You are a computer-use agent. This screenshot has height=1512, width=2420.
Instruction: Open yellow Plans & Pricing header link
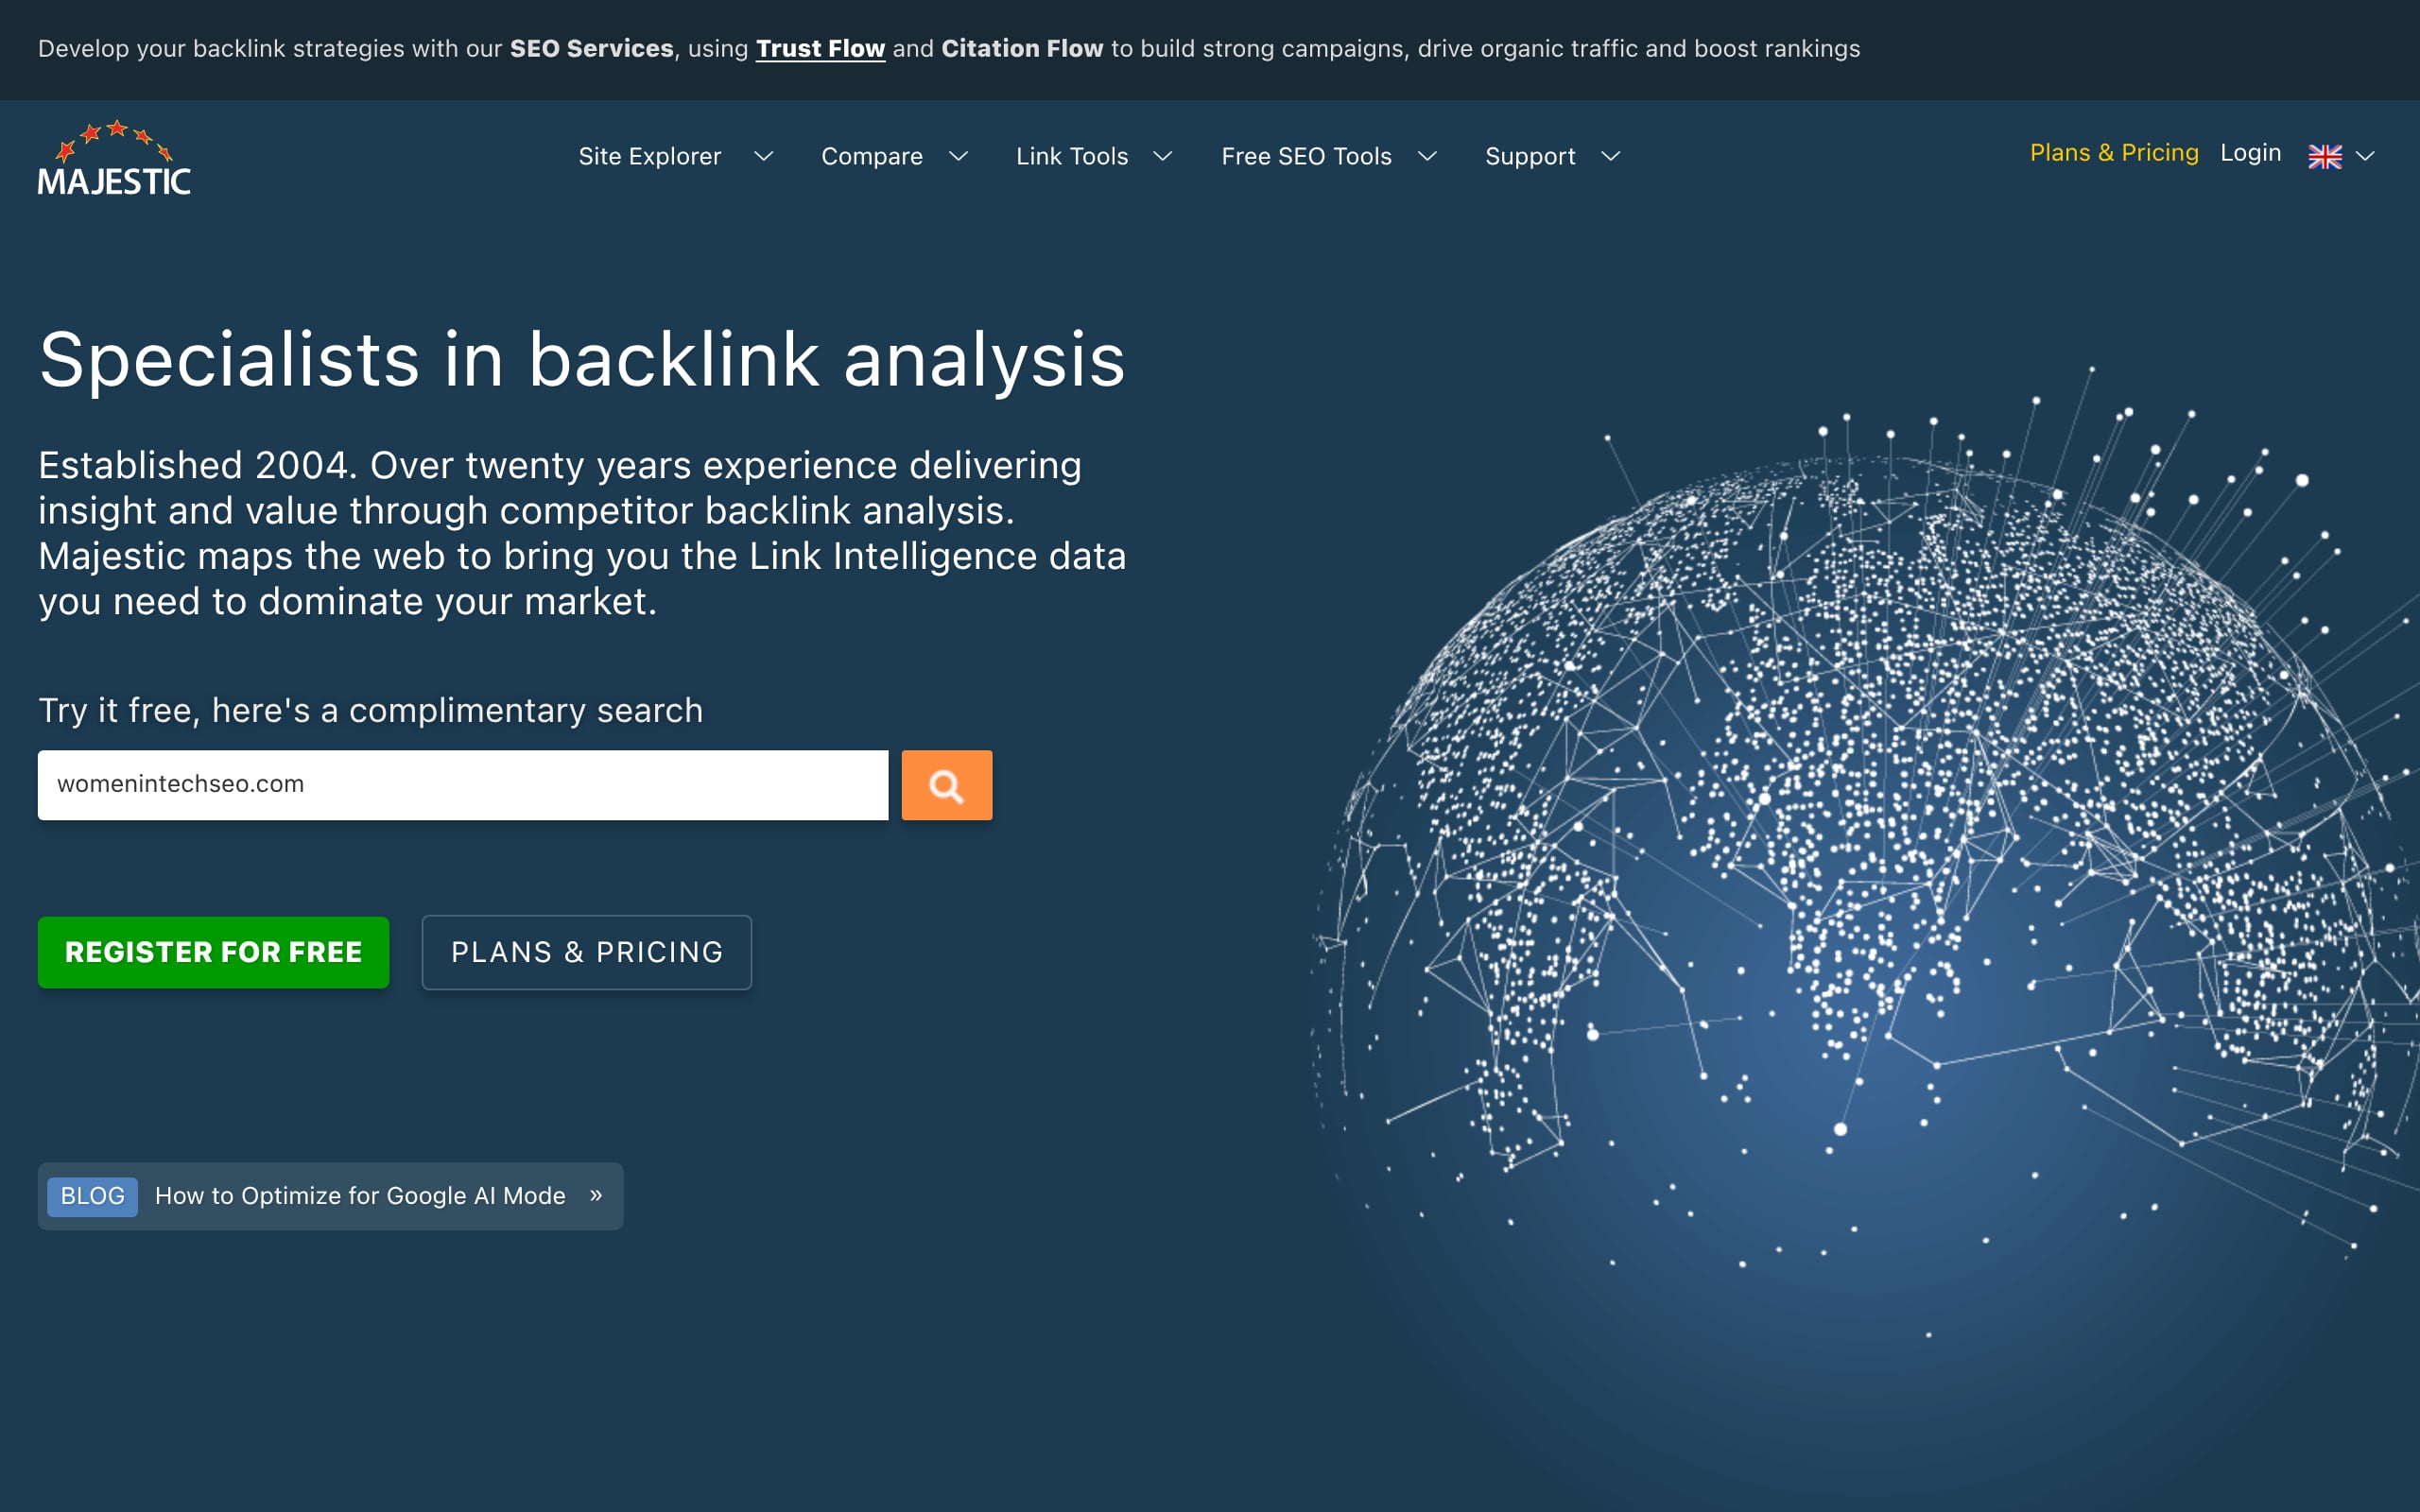tap(2113, 153)
